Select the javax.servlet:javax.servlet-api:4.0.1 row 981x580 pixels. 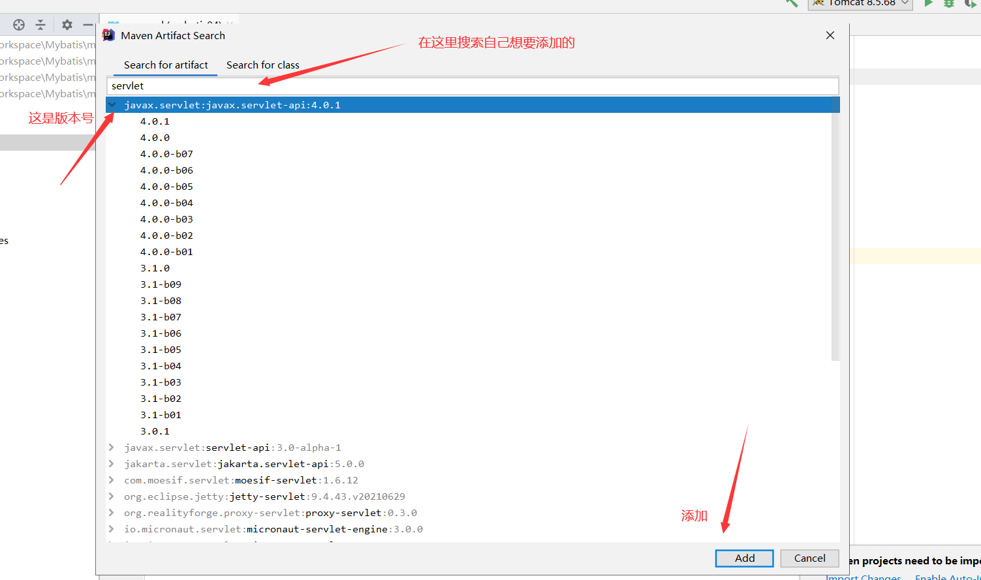point(473,105)
